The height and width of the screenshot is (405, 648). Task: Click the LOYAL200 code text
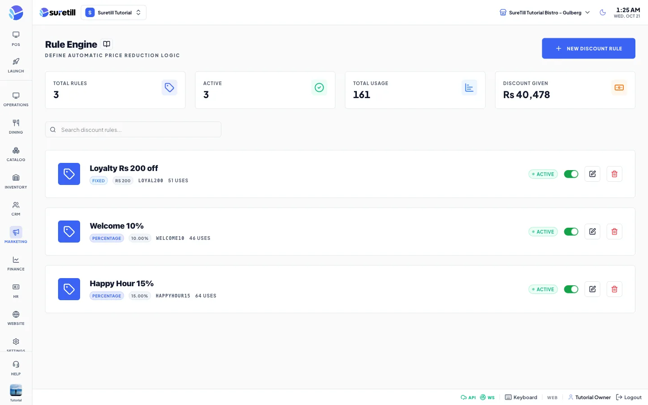[151, 181]
